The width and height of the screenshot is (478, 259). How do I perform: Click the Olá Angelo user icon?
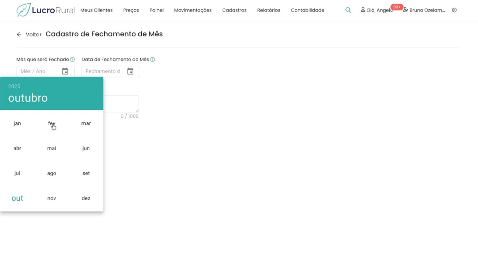[x=363, y=10]
